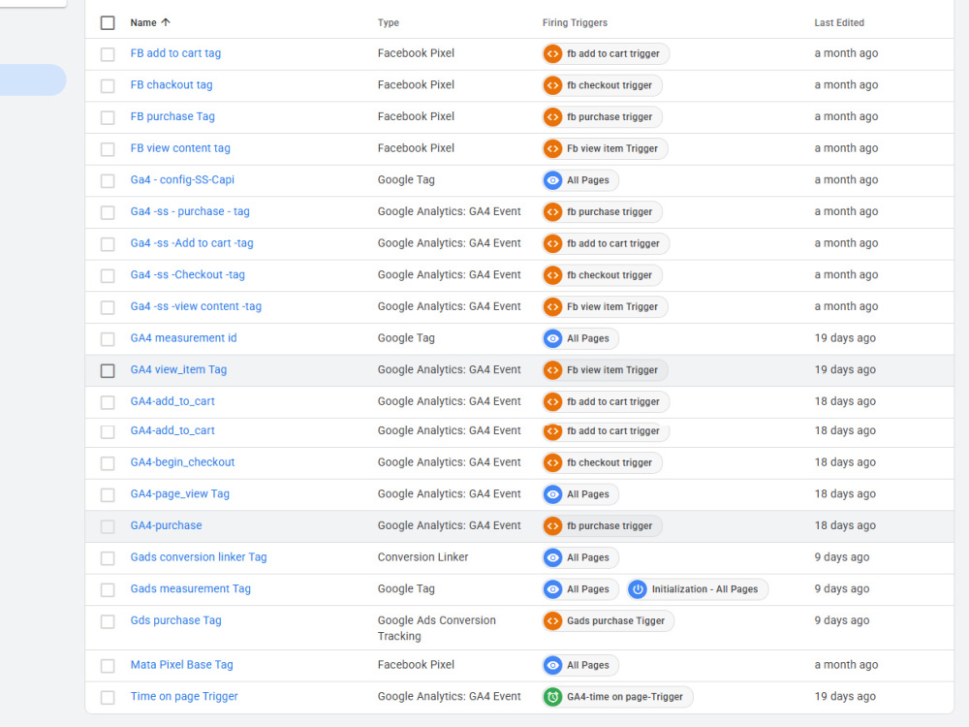This screenshot has width=969, height=727.
Task: Click the Gads purchase Tigger orange icon
Action: point(552,620)
